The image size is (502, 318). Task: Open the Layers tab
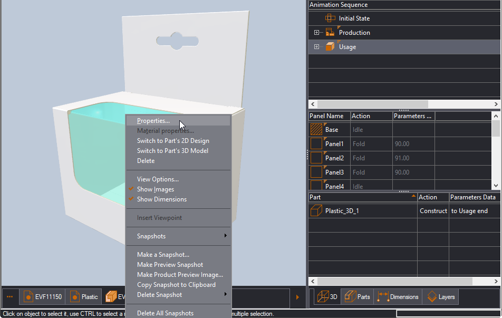point(440,297)
